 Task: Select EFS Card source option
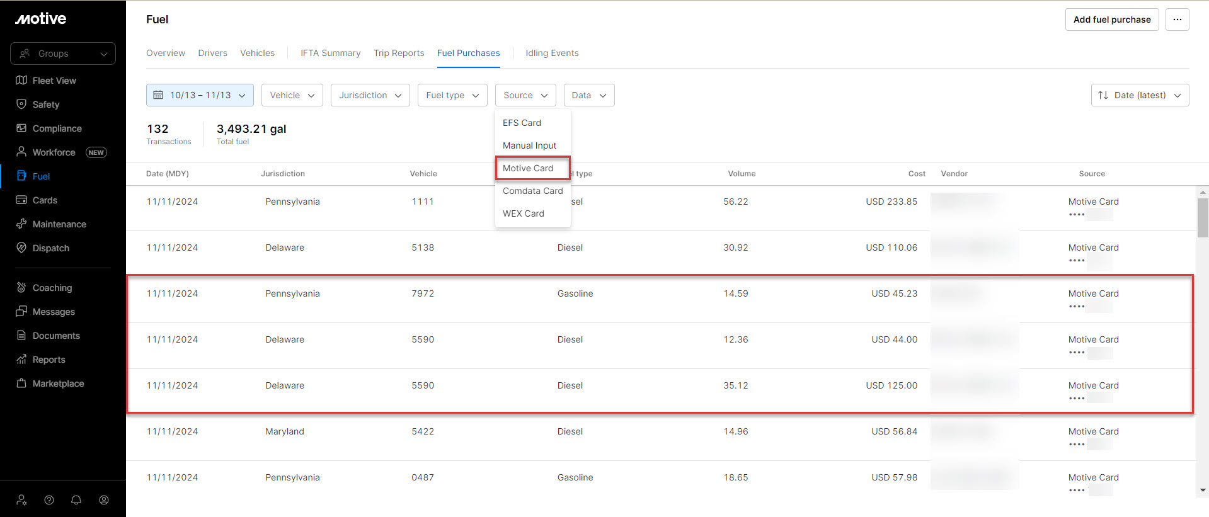click(x=533, y=123)
